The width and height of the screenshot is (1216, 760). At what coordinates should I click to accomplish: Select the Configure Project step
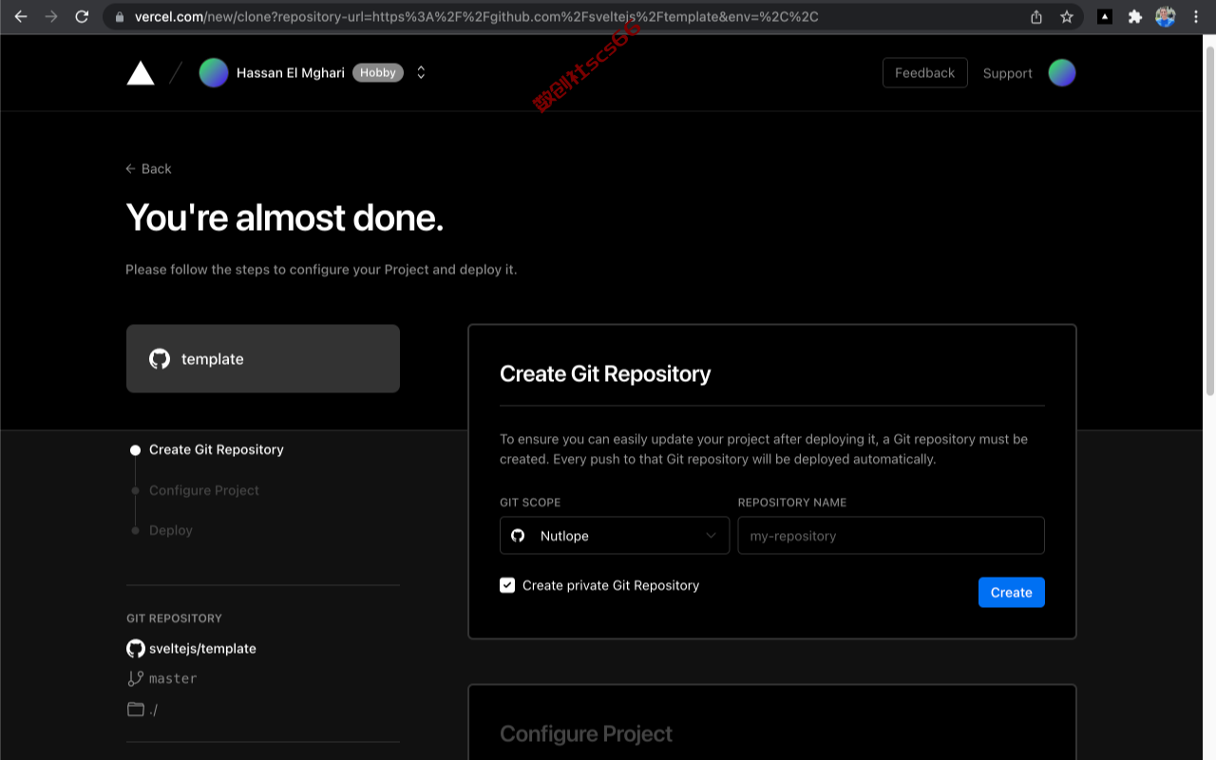click(x=203, y=490)
